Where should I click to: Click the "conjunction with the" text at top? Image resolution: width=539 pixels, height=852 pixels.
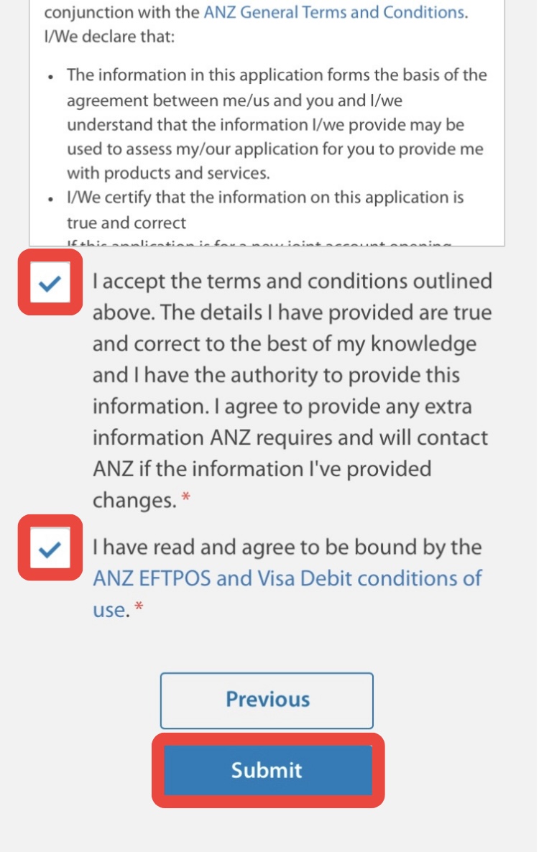tap(122, 12)
